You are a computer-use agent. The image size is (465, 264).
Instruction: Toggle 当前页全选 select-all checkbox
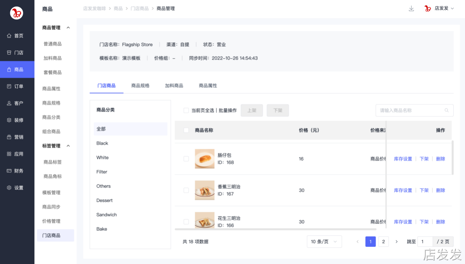pos(186,110)
